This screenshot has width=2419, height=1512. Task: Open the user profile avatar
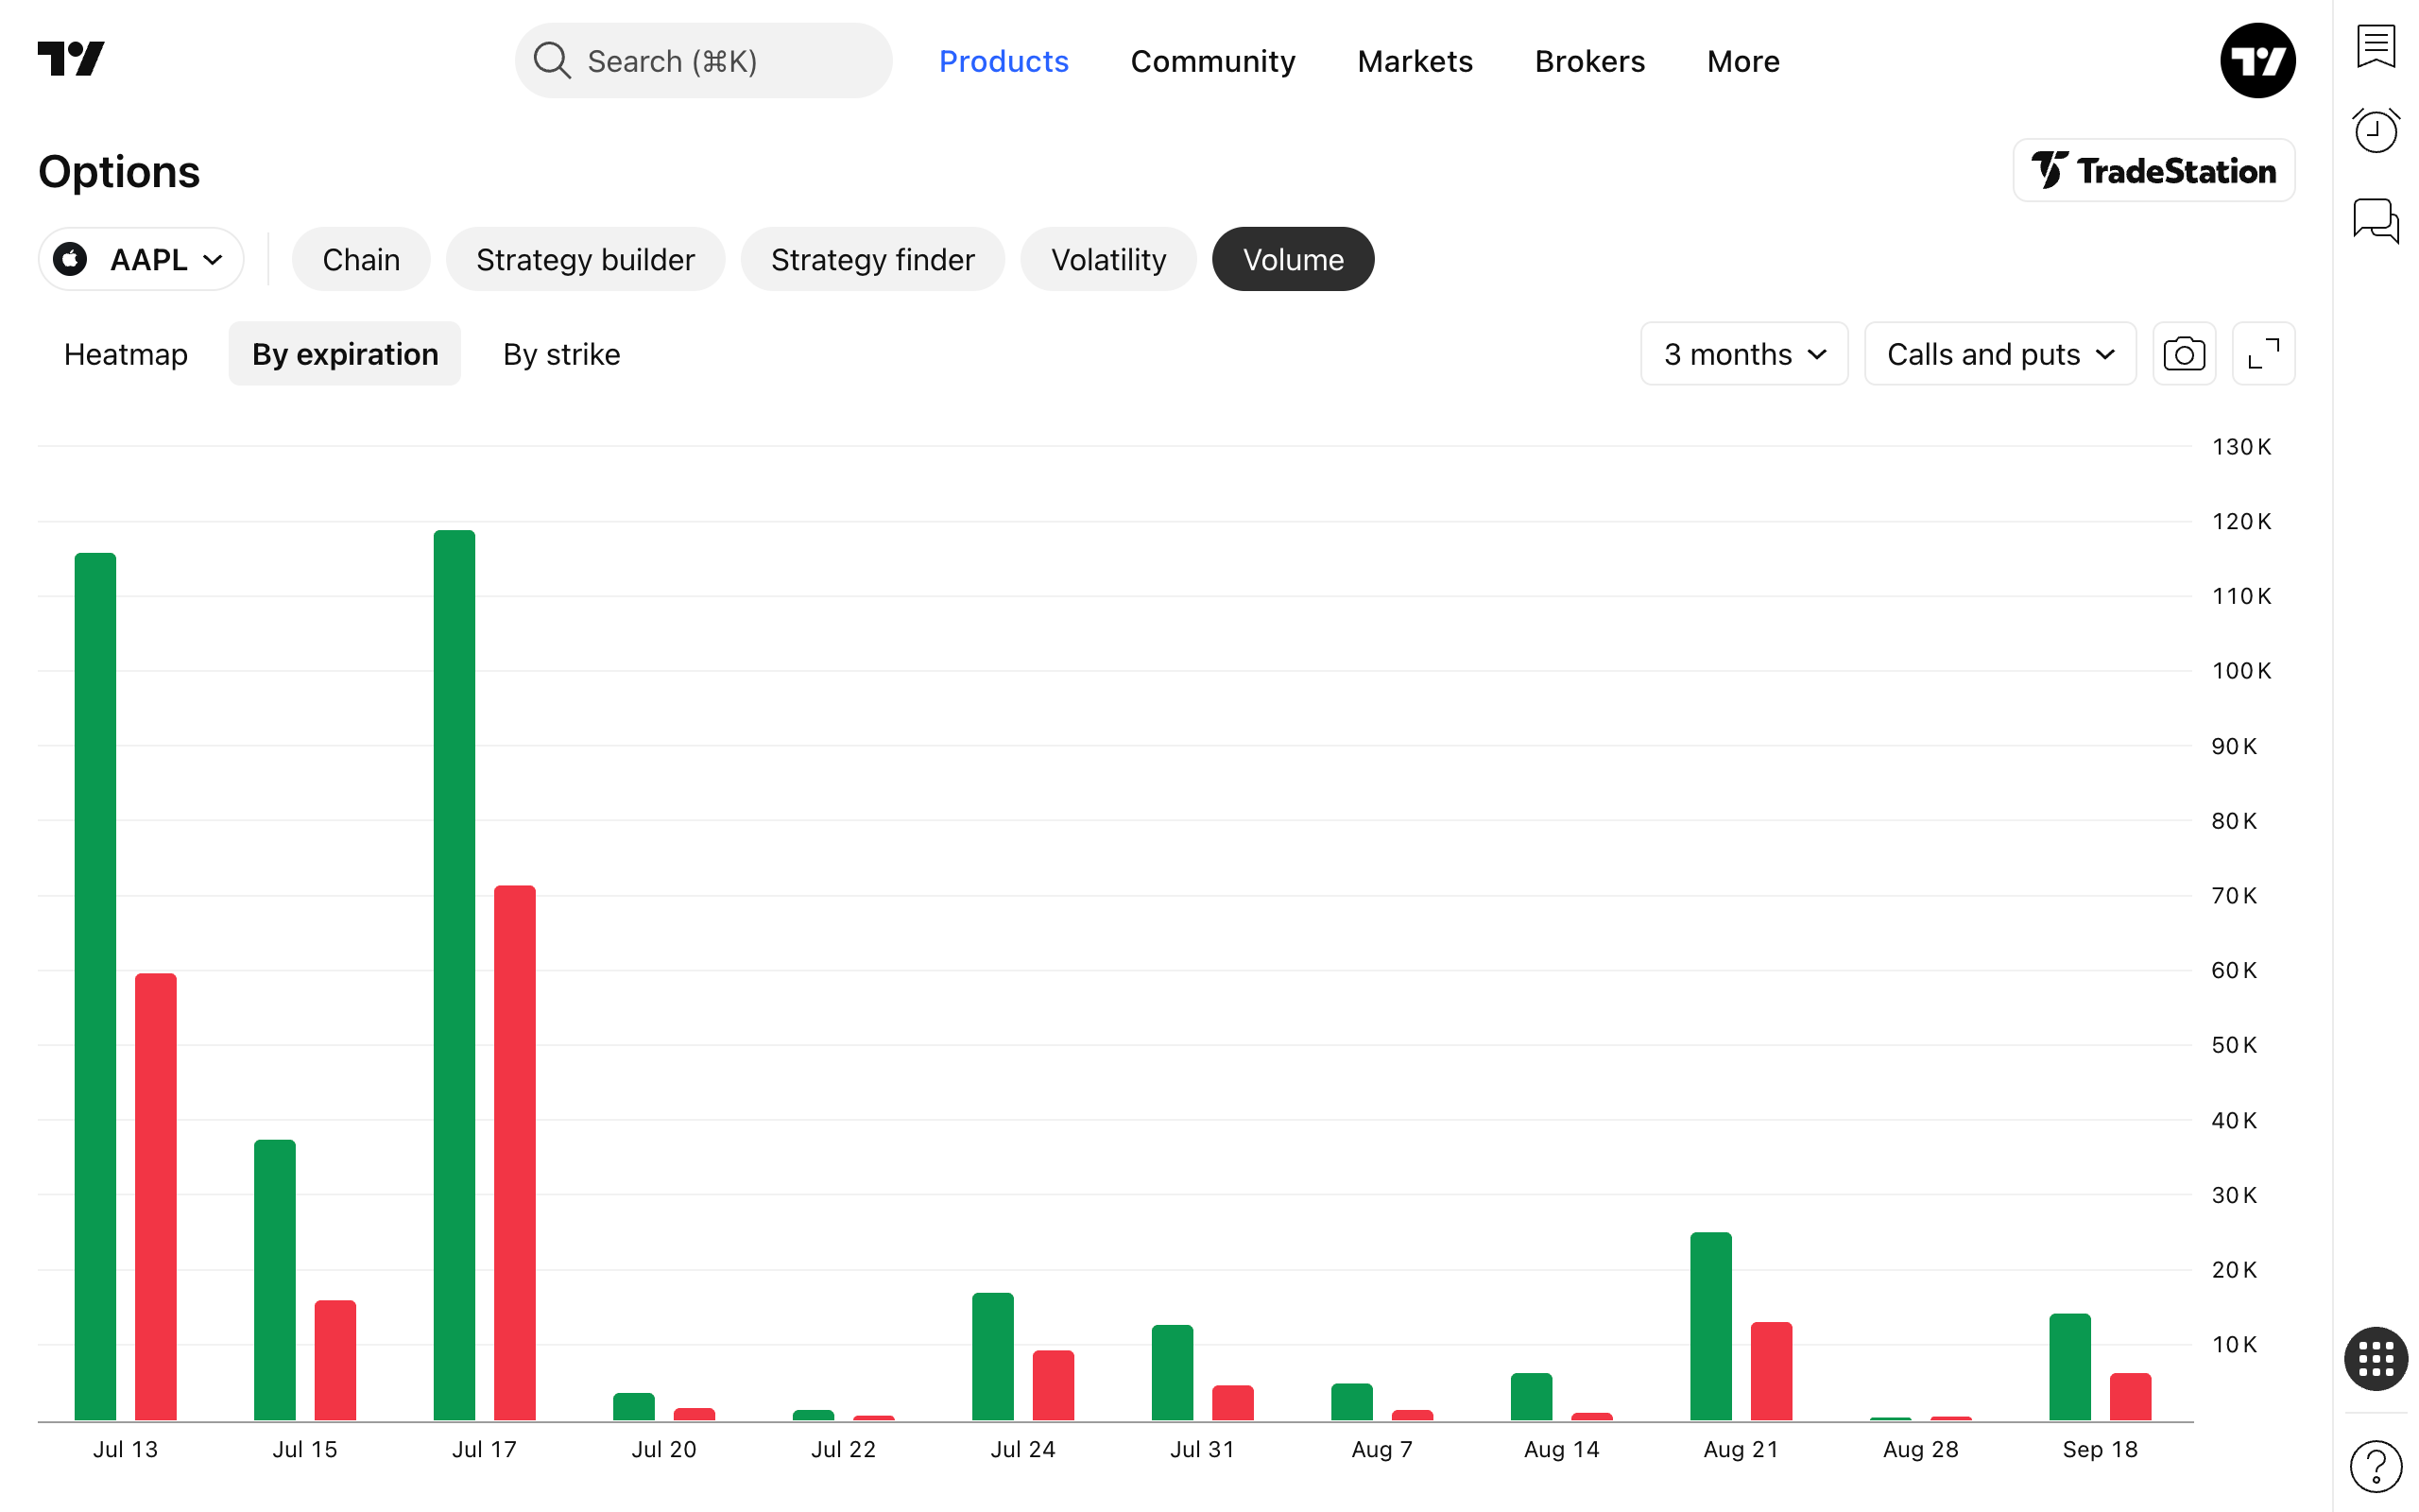tap(2257, 61)
